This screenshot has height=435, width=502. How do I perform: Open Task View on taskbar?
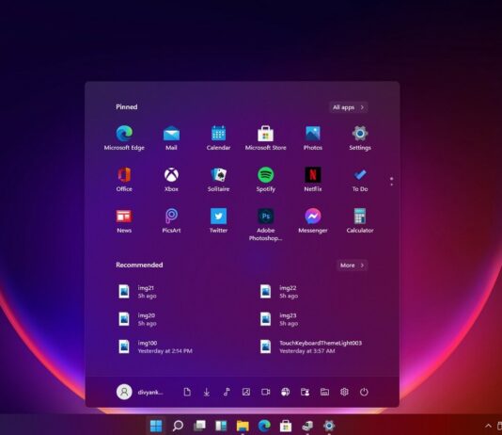199,426
